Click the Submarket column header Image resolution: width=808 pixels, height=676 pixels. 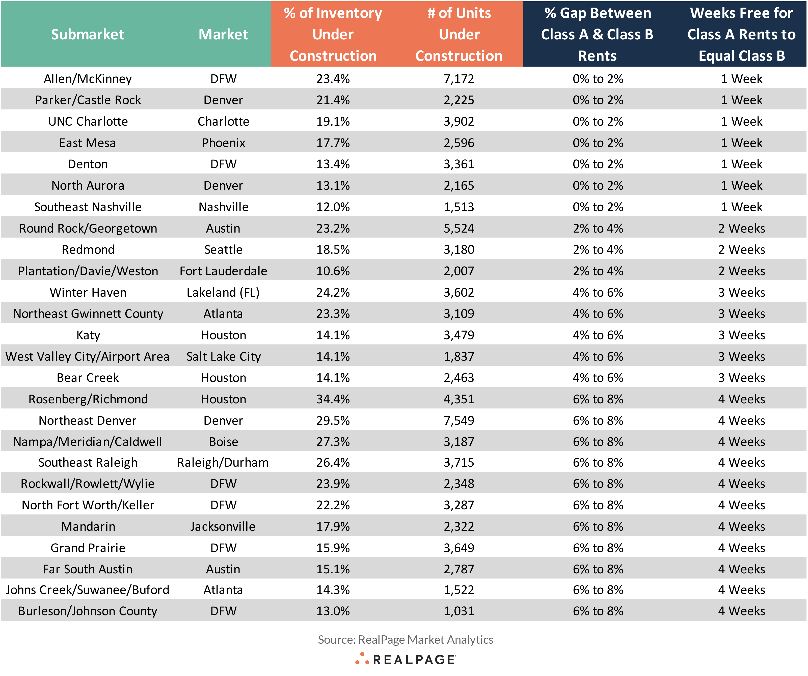click(x=88, y=35)
